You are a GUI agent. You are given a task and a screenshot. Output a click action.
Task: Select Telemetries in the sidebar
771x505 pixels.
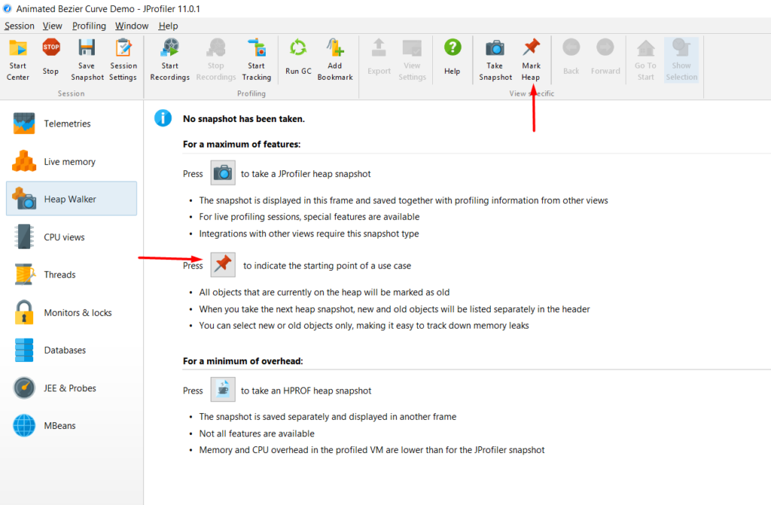[67, 124]
